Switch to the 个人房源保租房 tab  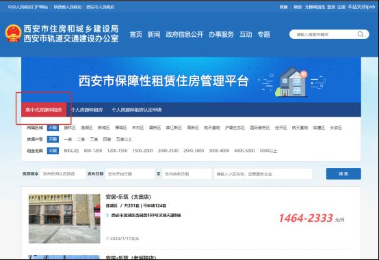(87, 110)
